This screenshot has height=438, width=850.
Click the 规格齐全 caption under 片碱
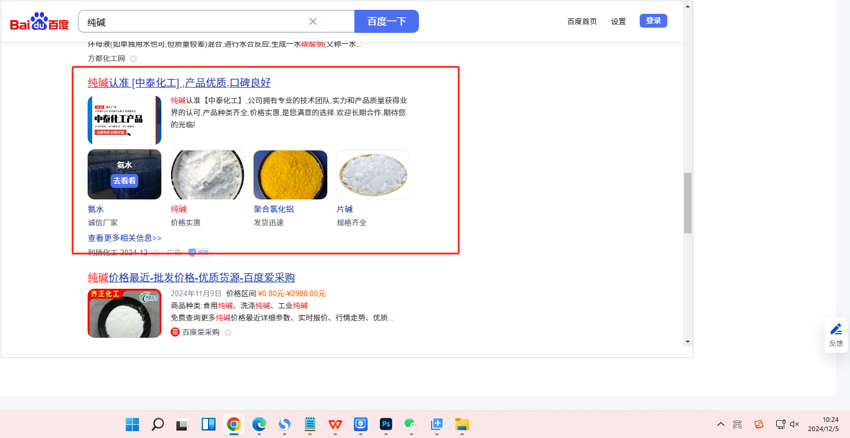(x=352, y=222)
